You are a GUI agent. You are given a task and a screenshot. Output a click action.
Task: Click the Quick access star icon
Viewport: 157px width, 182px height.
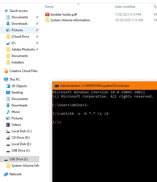(6, 11)
